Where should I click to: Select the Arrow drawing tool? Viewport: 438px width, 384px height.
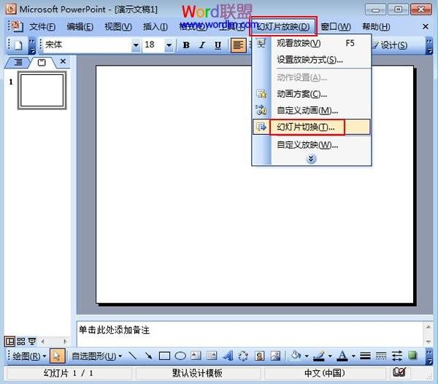point(148,356)
